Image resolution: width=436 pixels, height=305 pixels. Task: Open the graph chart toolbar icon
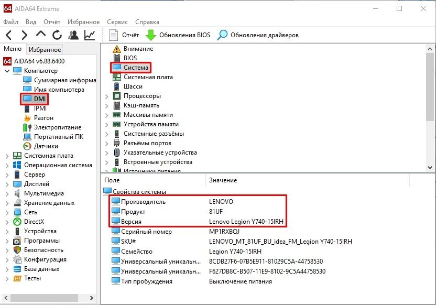click(90, 35)
